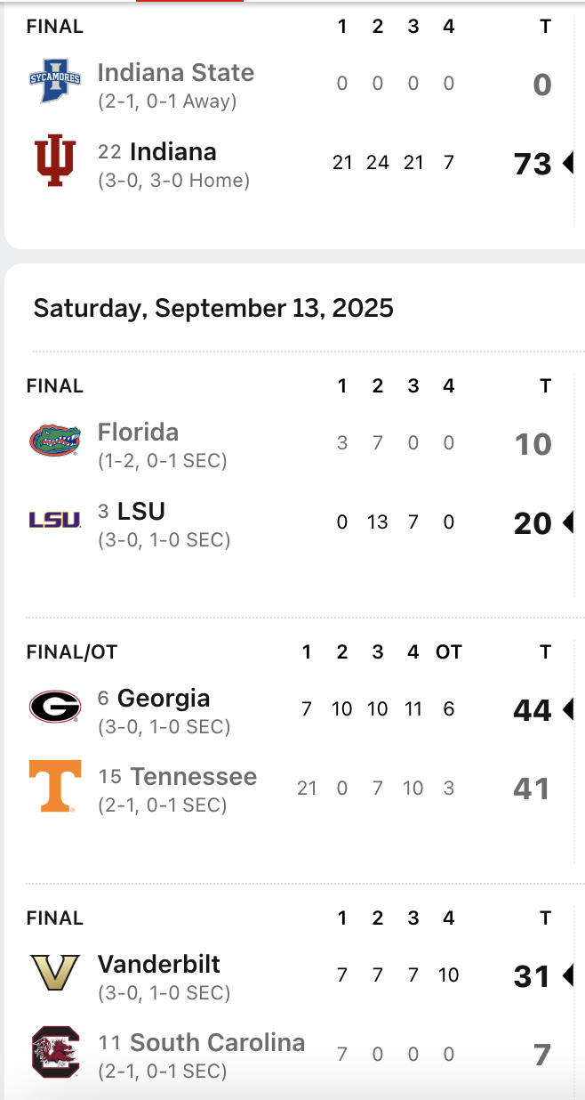Click the Indiana State Sycamores logo
This screenshot has height=1100, width=585.
[54, 82]
